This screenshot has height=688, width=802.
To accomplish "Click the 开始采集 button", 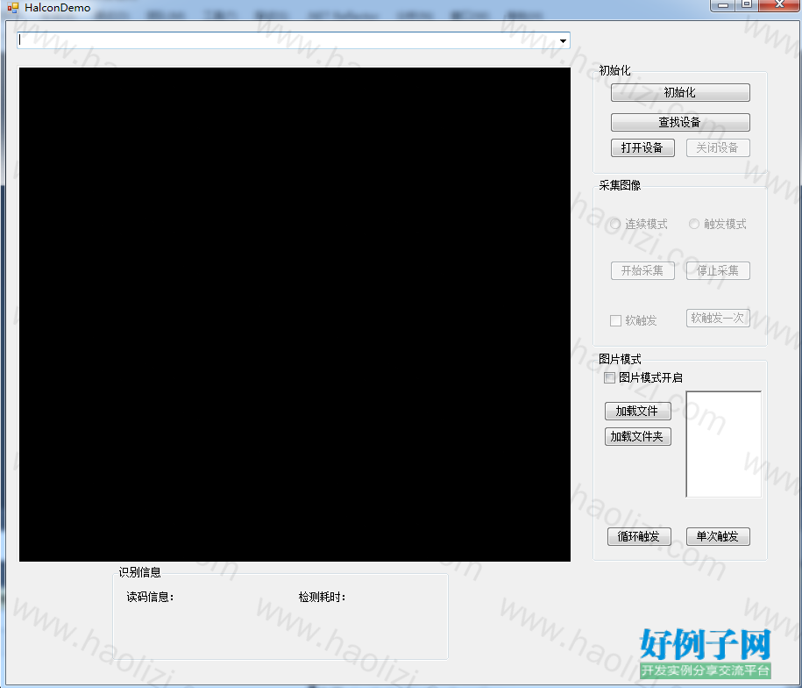I will (x=642, y=271).
